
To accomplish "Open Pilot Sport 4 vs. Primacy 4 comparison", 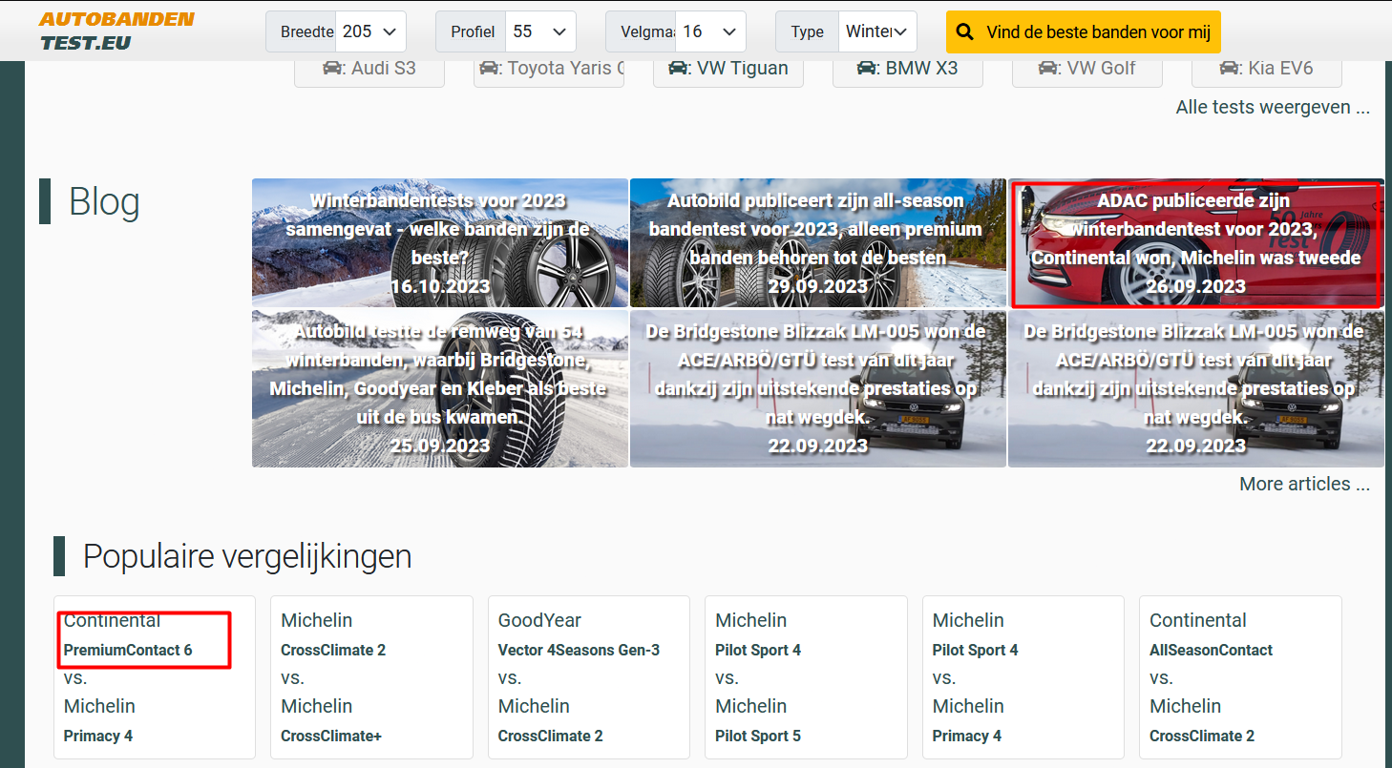I will 1023,677.
